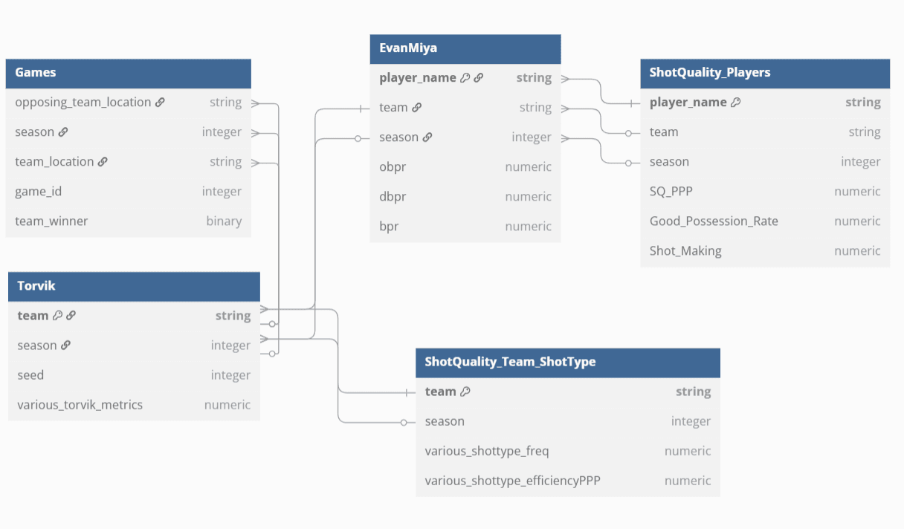Select the ShotQuality_Players table header

764,73
